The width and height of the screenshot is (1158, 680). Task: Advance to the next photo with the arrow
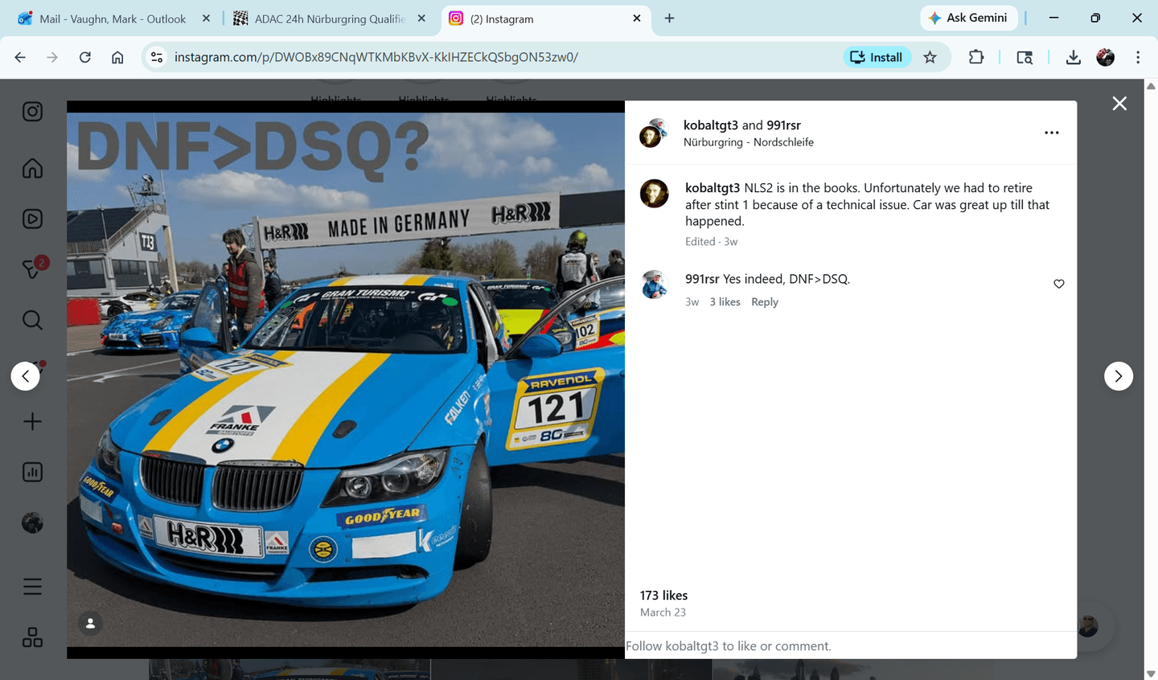[x=1119, y=375]
